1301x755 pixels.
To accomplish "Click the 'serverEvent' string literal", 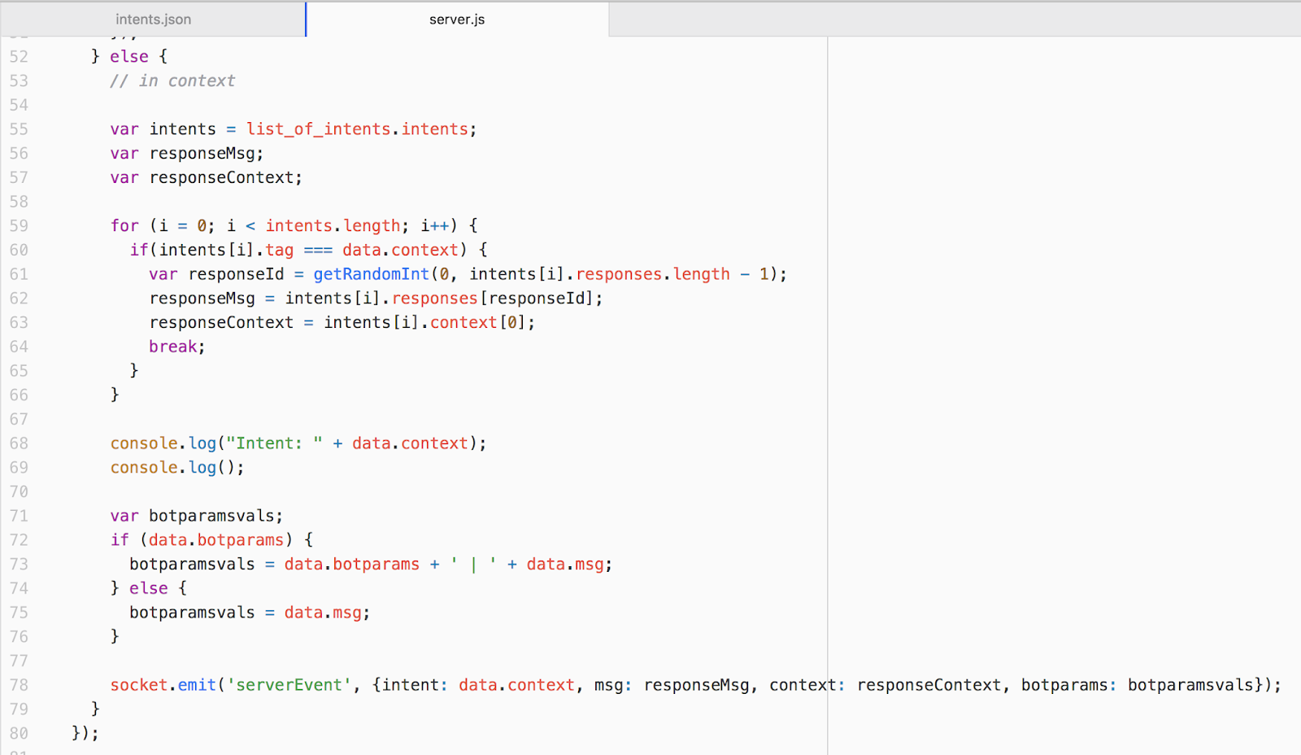I will pyautogui.click(x=289, y=684).
